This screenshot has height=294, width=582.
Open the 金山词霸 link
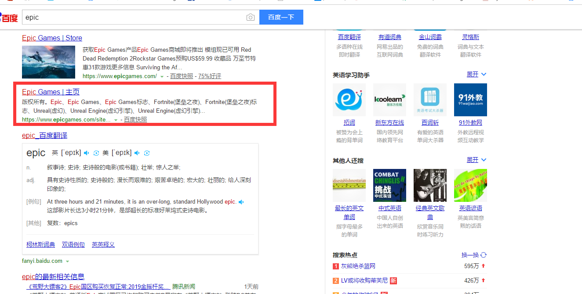coord(430,37)
